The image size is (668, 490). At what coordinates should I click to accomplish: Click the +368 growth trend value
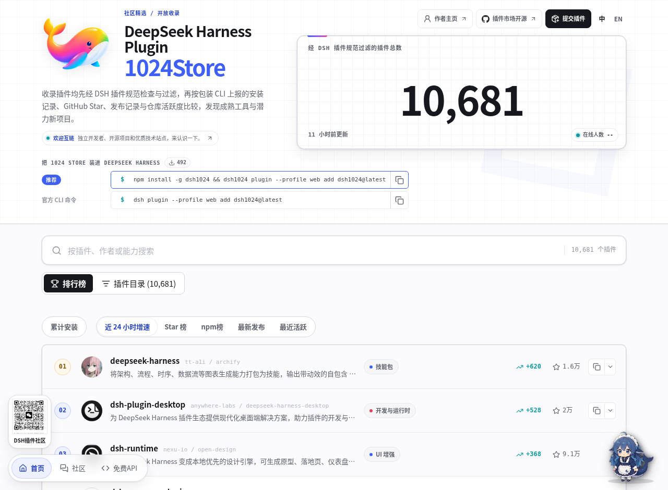pos(529,454)
